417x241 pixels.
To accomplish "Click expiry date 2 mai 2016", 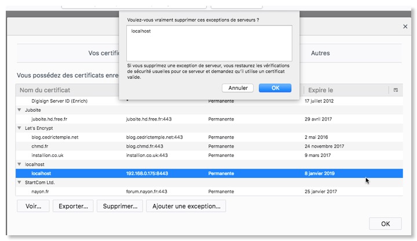I will tap(316, 137).
